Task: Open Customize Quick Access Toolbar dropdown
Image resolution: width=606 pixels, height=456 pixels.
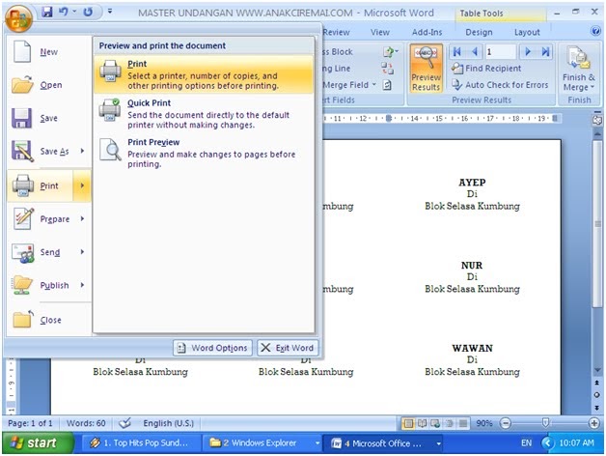Action: tap(110, 12)
